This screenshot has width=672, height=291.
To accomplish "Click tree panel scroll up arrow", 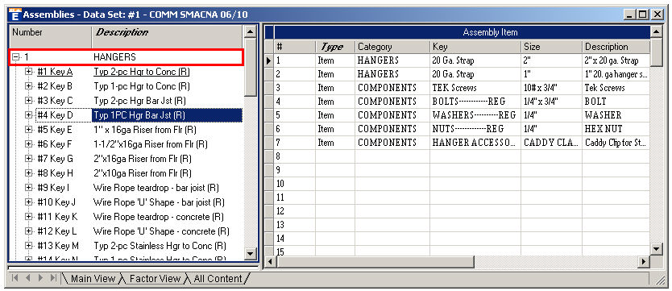I will click(250, 31).
